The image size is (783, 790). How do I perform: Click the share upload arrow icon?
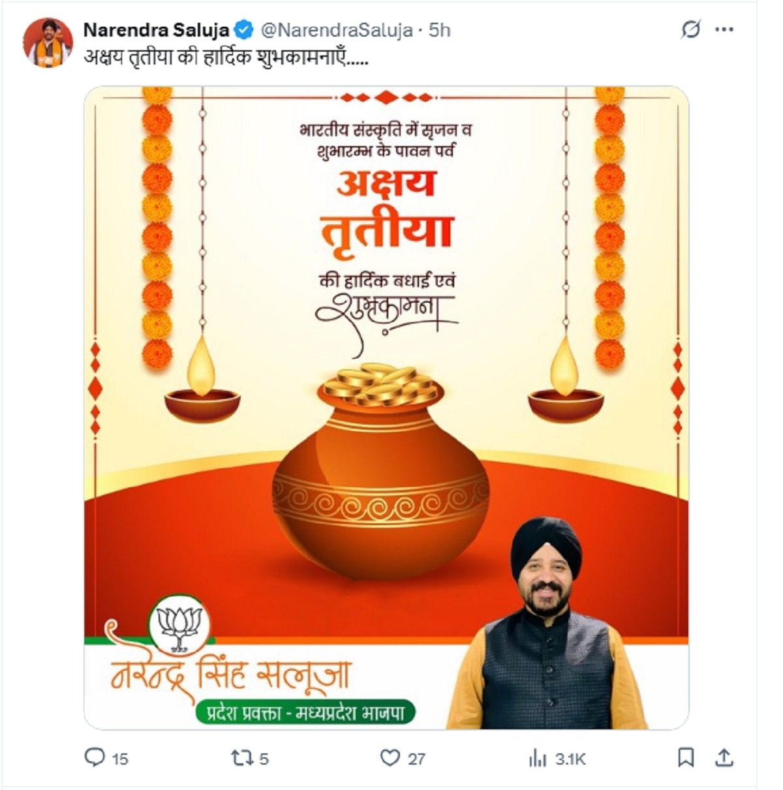(724, 757)
